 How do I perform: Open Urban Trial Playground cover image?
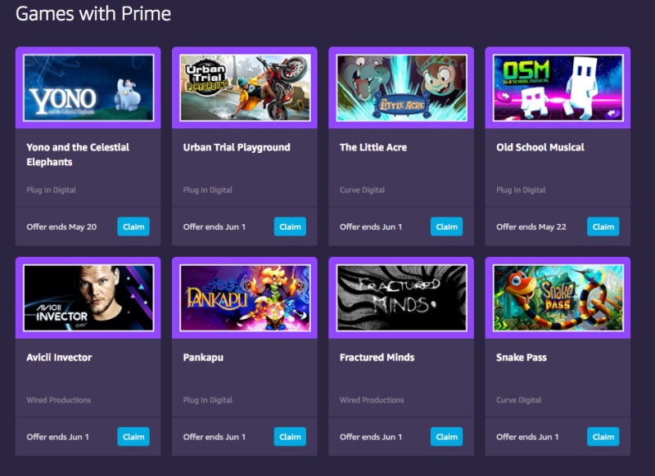(245, 88)
